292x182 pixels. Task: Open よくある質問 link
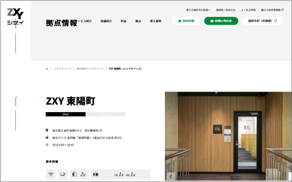pyautogui.click(x=248, y=10)
